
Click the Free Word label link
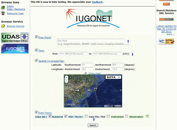coord(45,37)
